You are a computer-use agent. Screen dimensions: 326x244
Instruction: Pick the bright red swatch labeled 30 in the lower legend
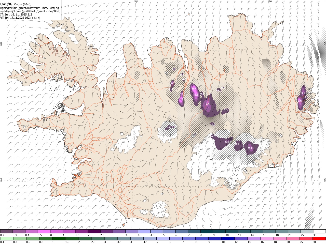click(319, 238)
